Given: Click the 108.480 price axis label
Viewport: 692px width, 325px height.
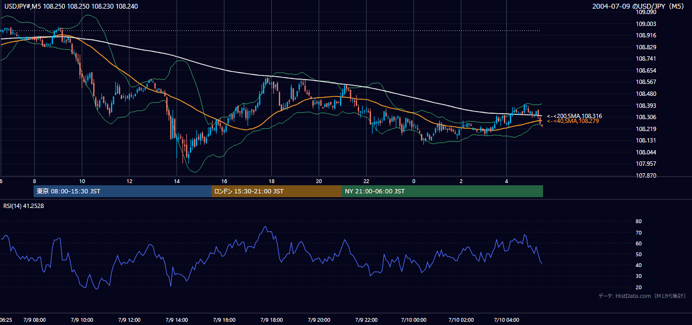Looking at the screenshot, I should pyautogui.click(x=645, y=94).
